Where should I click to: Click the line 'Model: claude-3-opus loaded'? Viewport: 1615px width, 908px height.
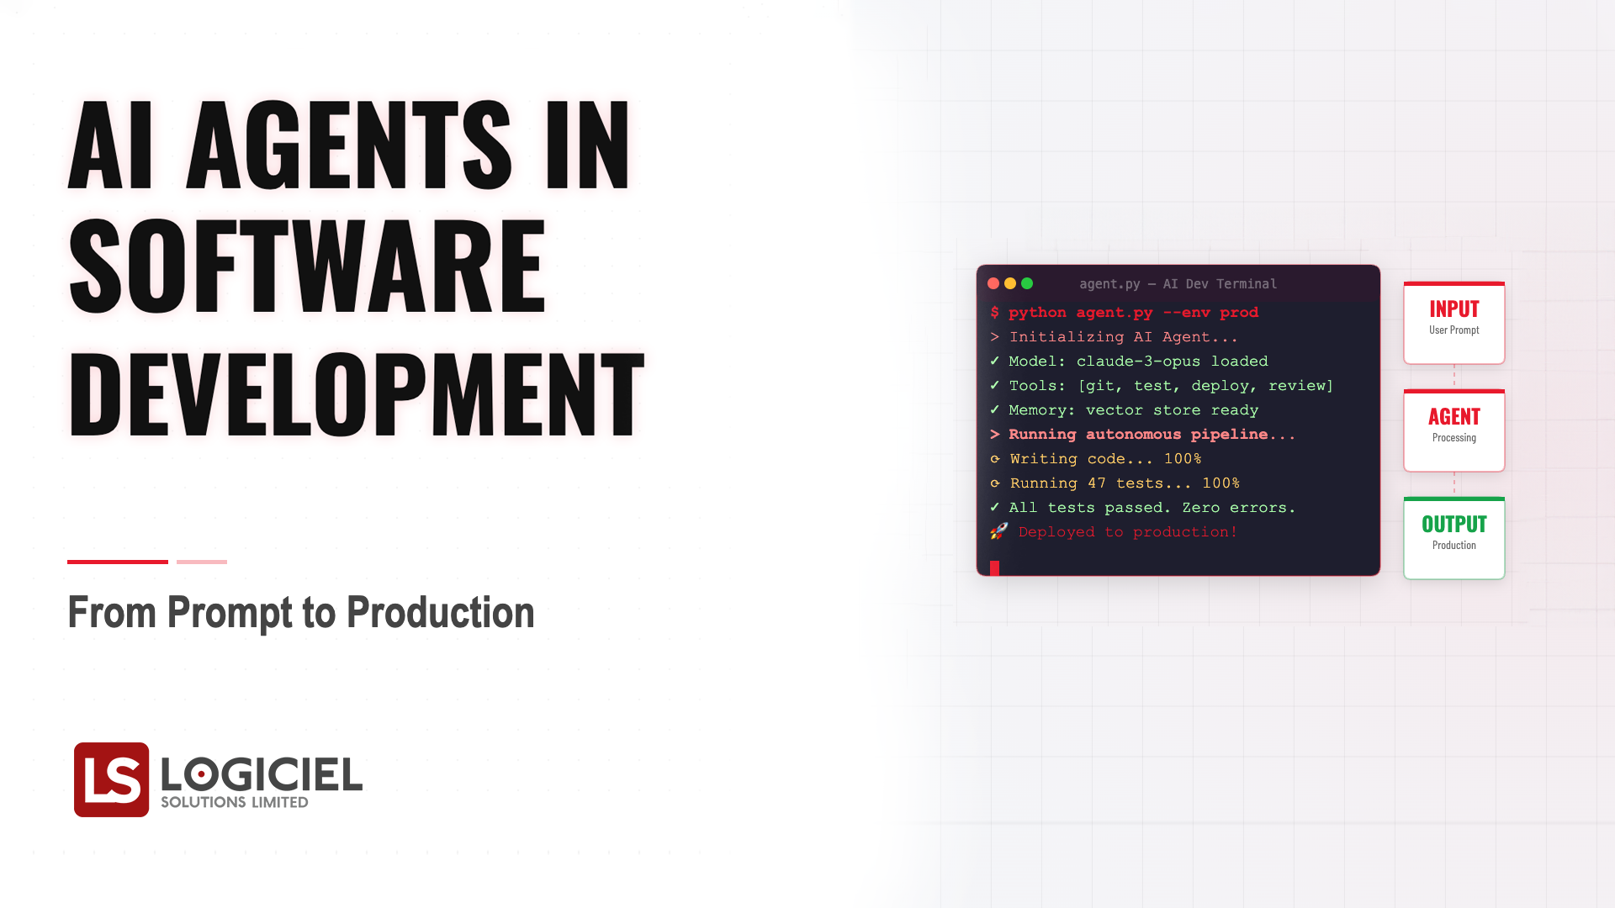pyautogui.click(x=1138, y=362)
